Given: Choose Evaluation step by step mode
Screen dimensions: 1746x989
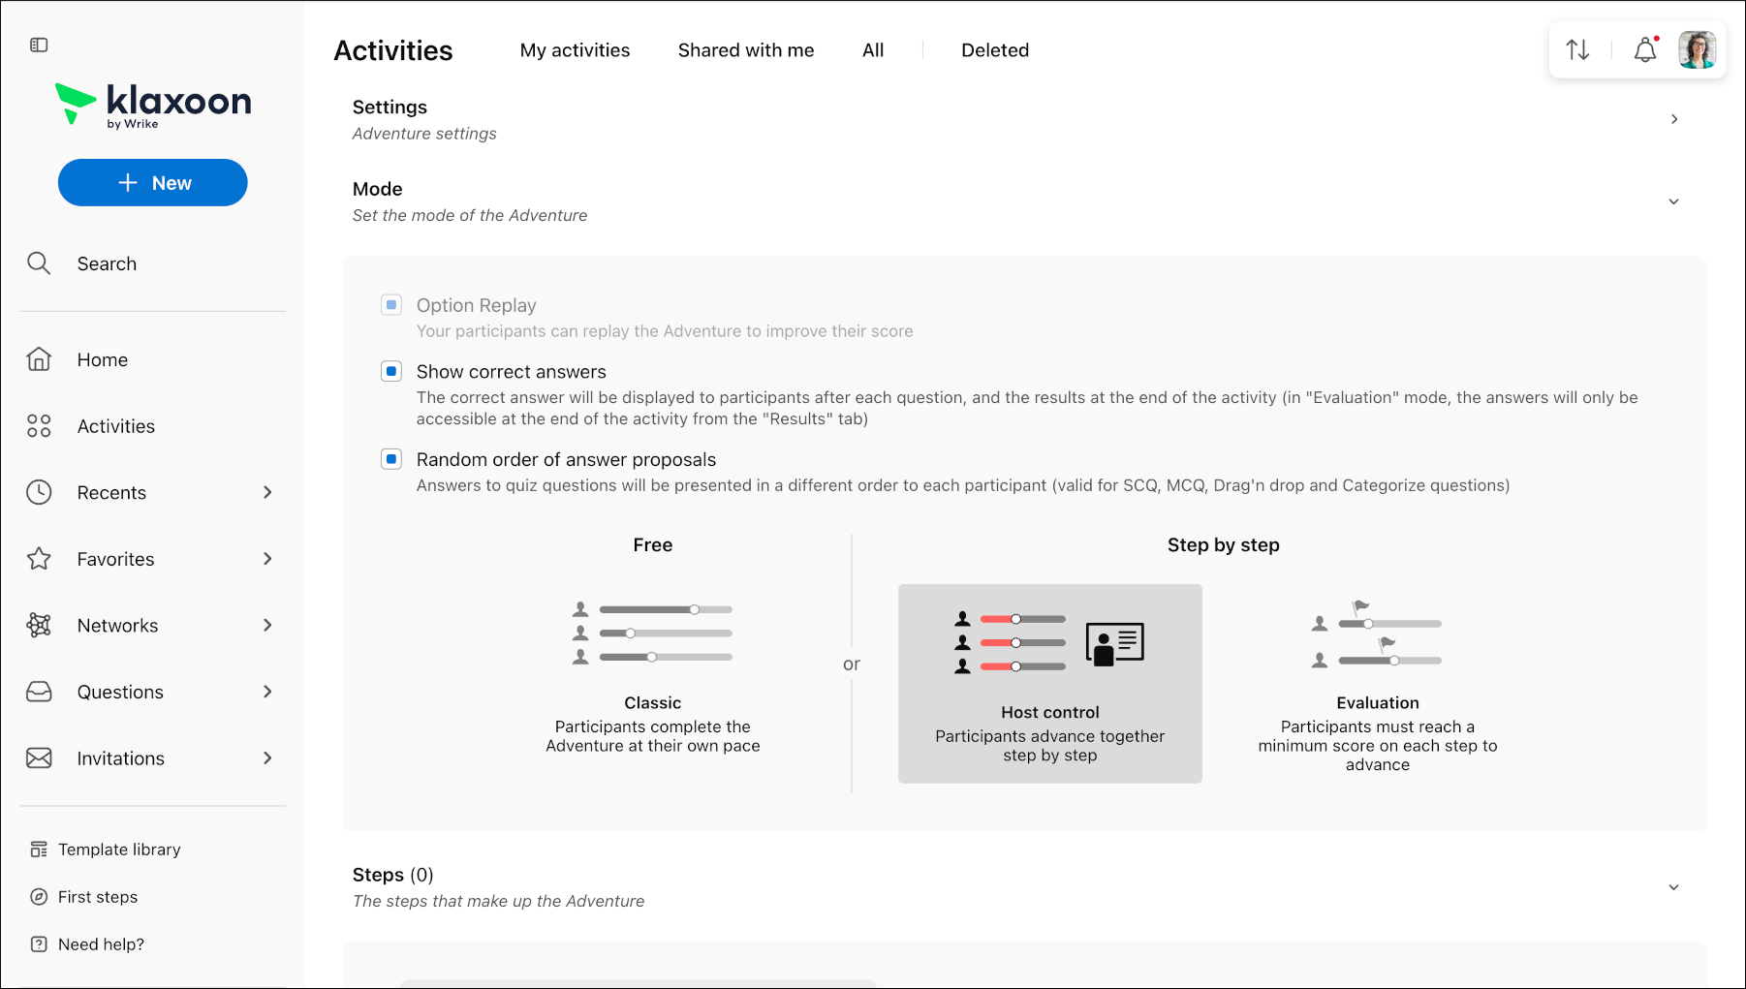Looking at the screenshot, I should (1378, 684).
